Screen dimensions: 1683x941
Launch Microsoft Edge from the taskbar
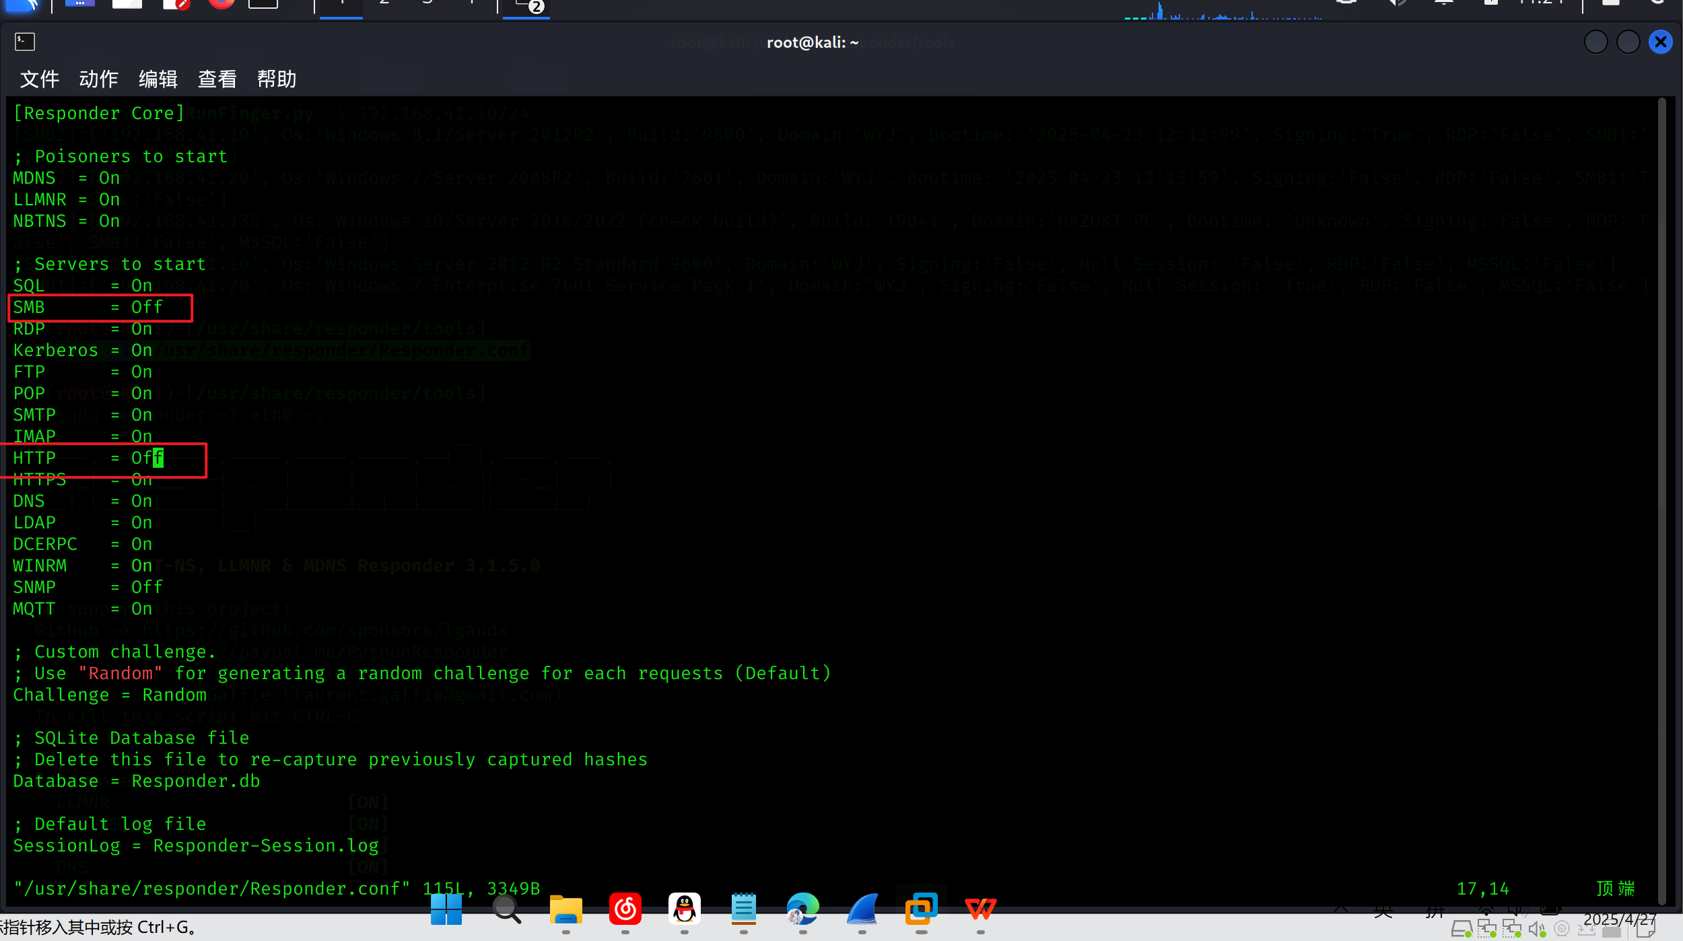(x=802, y=909)
